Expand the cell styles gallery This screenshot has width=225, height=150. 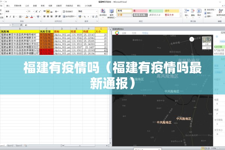point(181,16)
